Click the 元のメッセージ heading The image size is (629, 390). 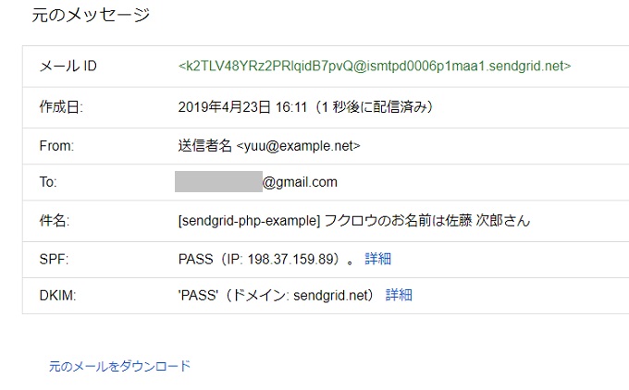point(91,15)
